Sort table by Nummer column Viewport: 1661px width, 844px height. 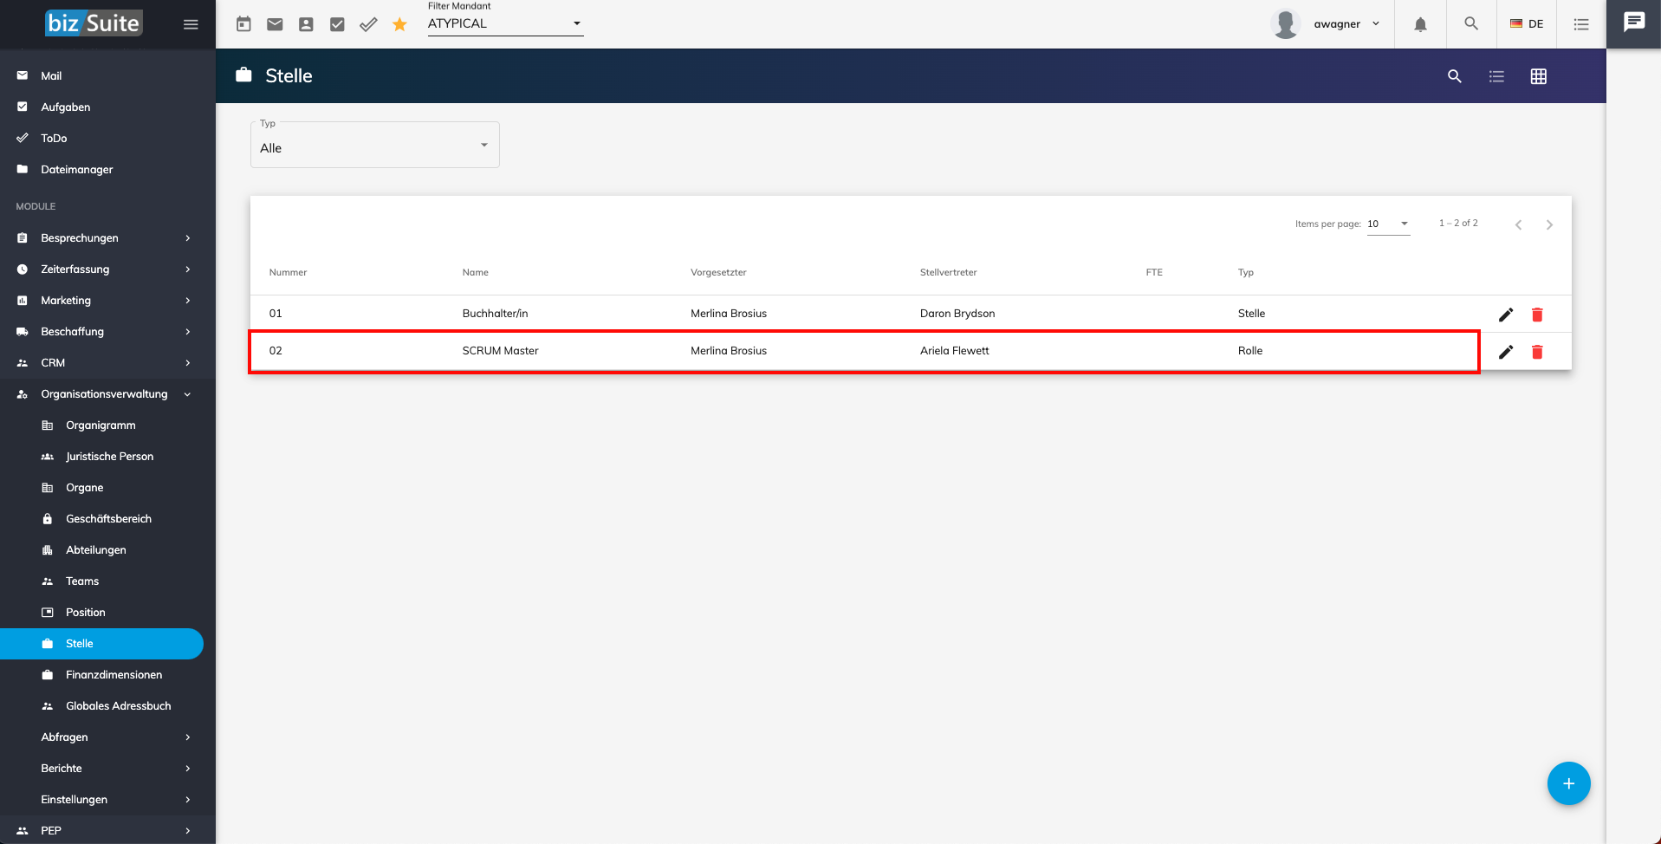click(x=288, y=272)
